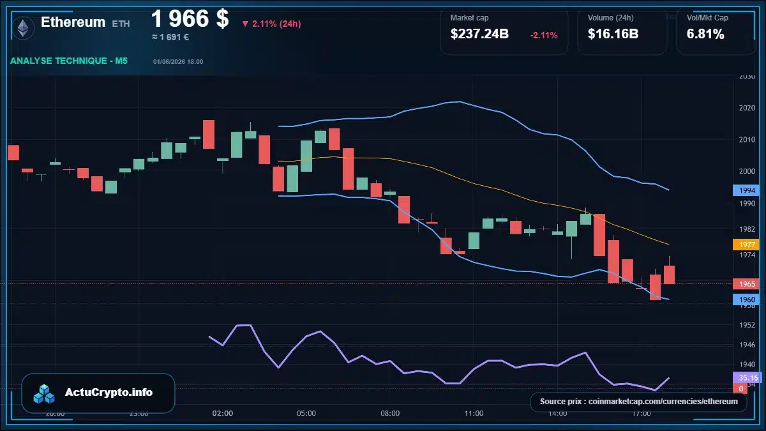The width and height of the screenshot is (766, 431).
Task: Click the 1990 price axis label
Action: 747,203
